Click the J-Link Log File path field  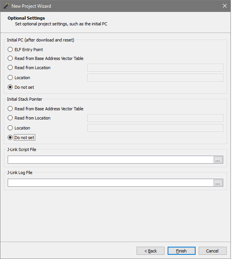[x=110, y=183]
